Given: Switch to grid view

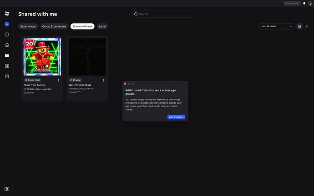Looking at the screenshot, I should point(299,26).
